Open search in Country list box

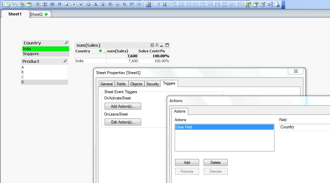(x=66, y=43)
